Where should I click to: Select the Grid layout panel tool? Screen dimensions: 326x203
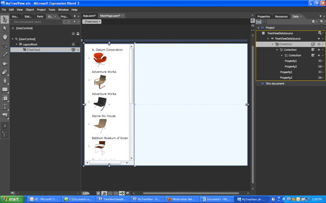5,98
